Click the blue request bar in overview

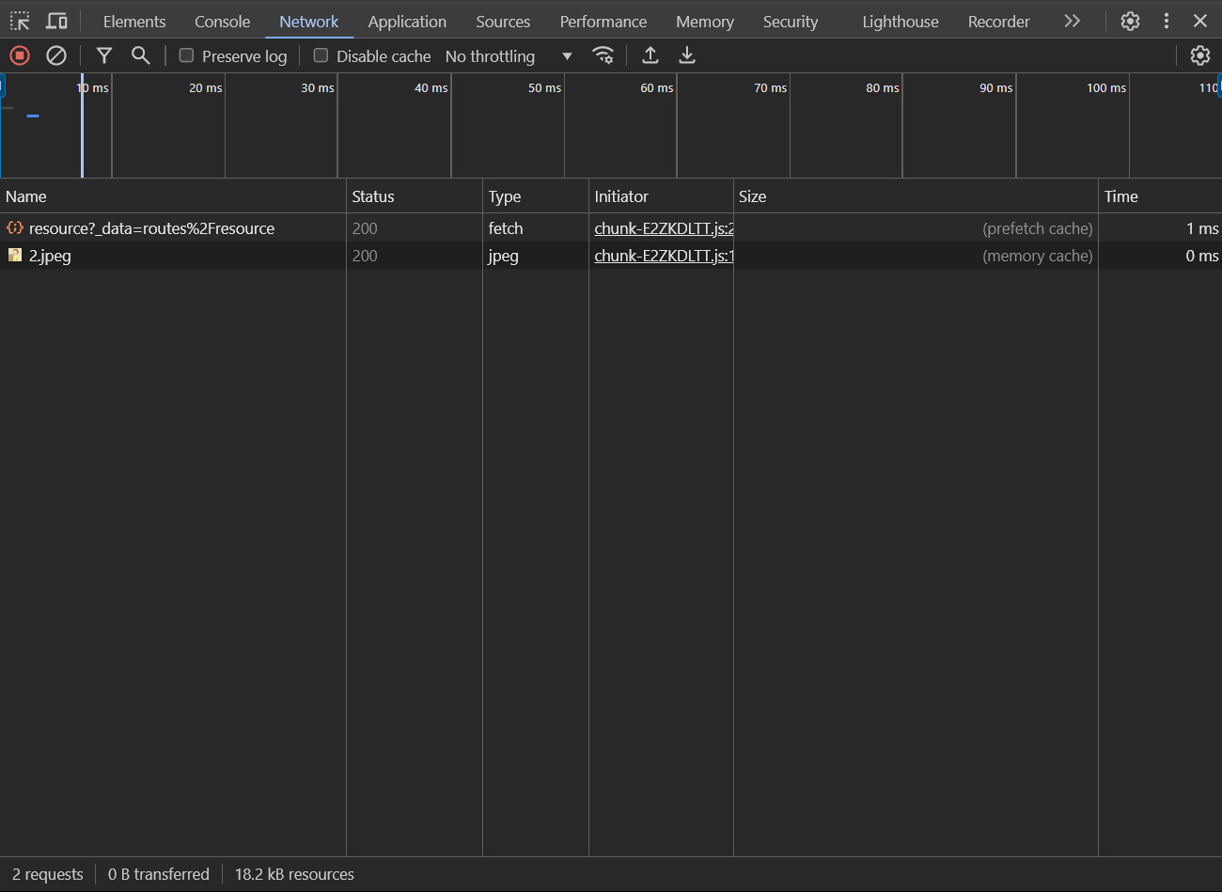point(33,116)
